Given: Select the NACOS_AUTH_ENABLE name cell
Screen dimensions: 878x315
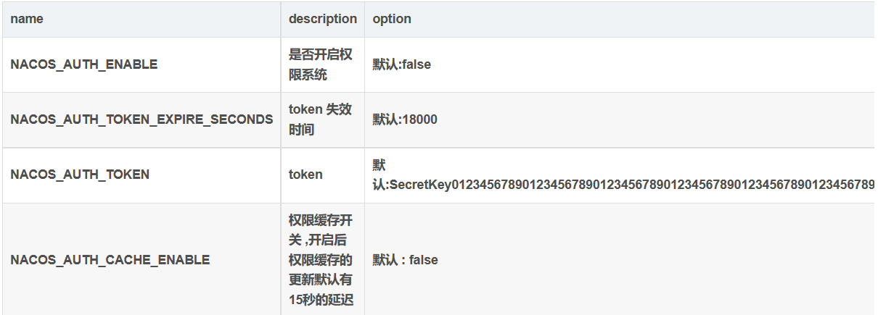Looking at the screenshot, I should [x=83, y=64].
